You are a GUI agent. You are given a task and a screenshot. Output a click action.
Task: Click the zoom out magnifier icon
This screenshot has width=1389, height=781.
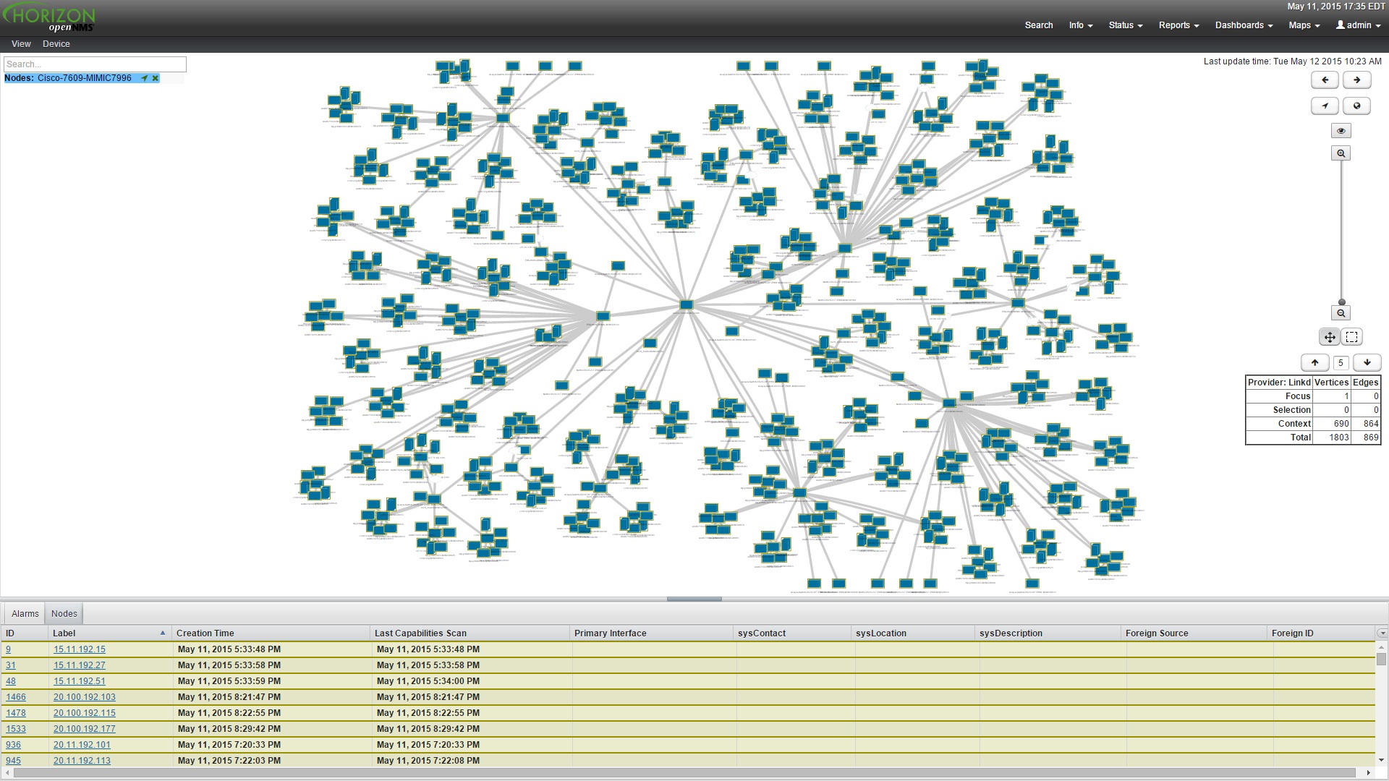[1341, 313]
